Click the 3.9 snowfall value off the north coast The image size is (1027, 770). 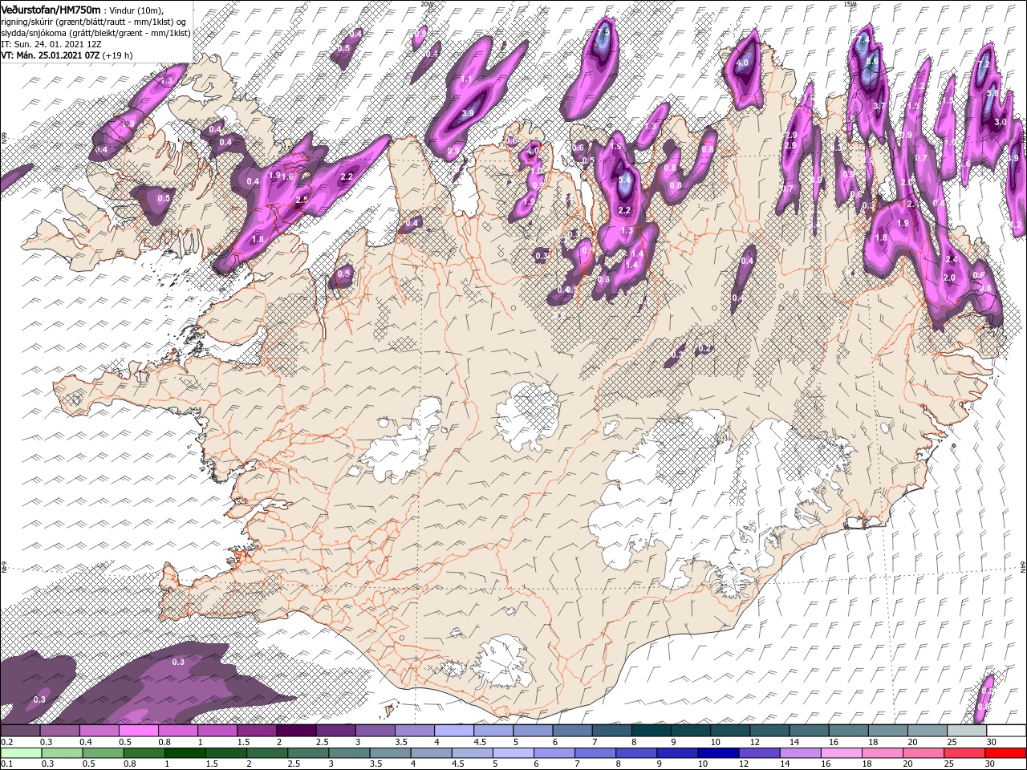[x=469, y=113]
